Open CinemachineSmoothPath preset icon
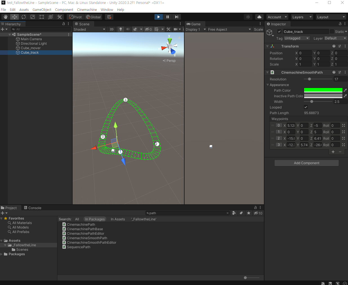 [340, 72]
